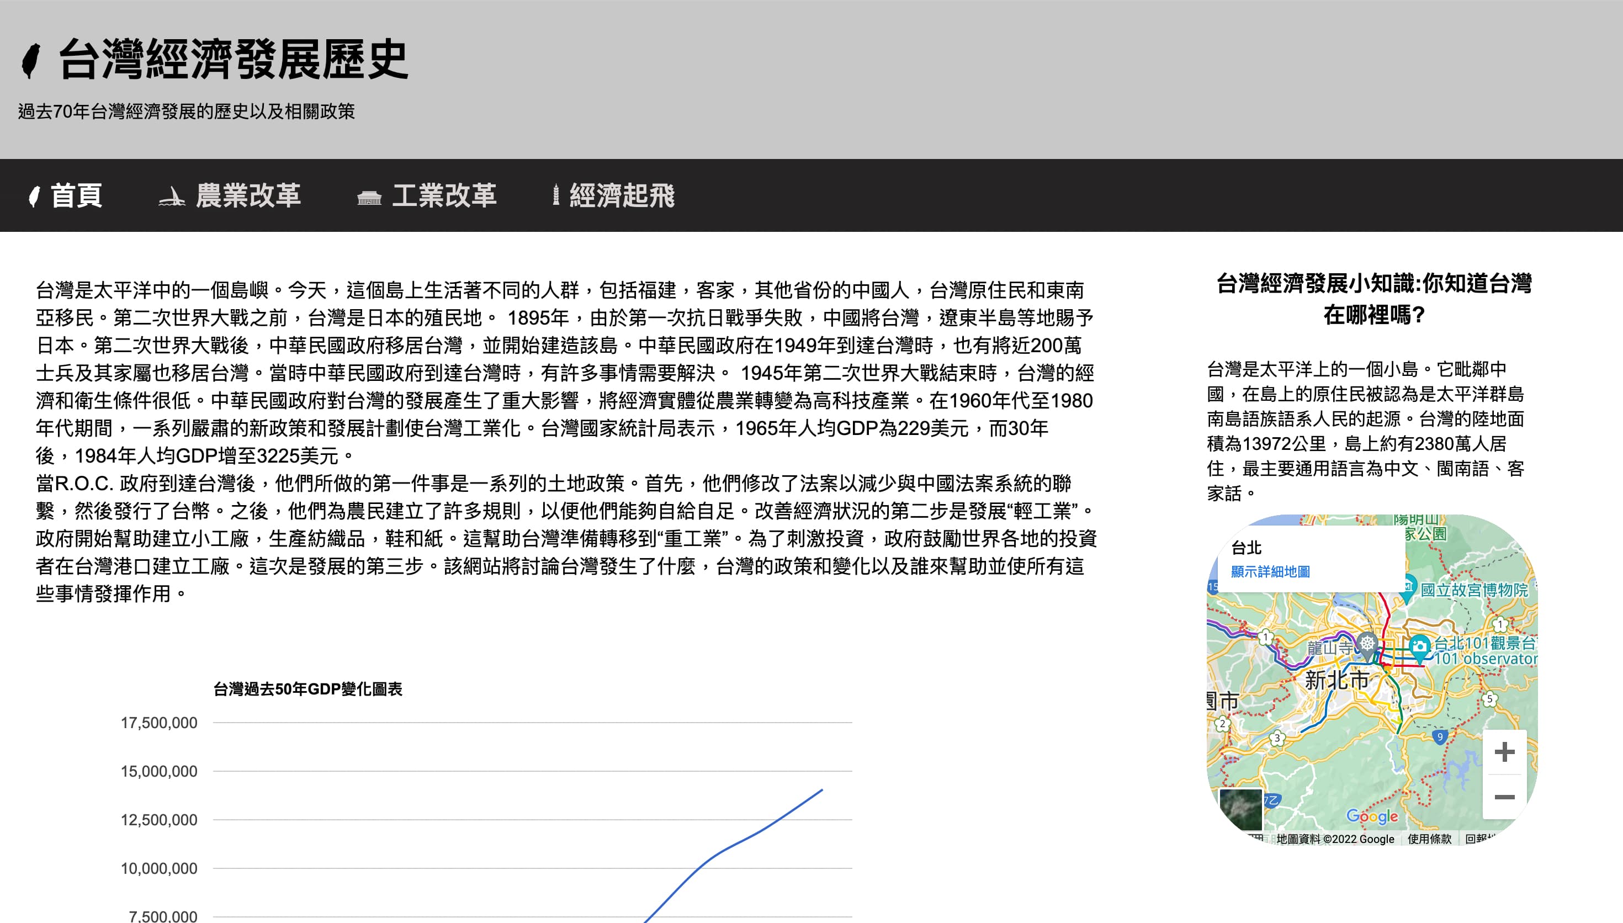
Task: Click the building icon beside 工業改革
Action: click(369, 198)
